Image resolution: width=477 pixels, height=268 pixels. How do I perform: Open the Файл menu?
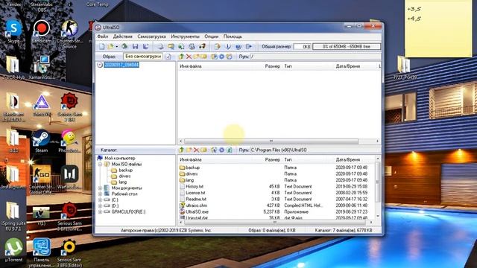(103, 36)
